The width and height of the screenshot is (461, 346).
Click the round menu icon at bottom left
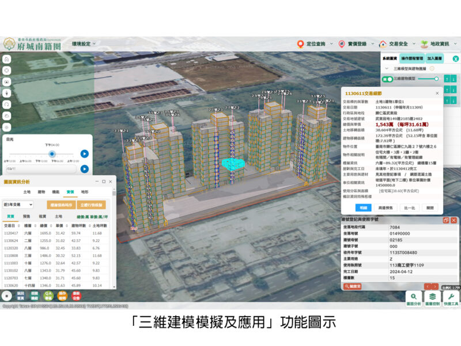pos(6,296)
